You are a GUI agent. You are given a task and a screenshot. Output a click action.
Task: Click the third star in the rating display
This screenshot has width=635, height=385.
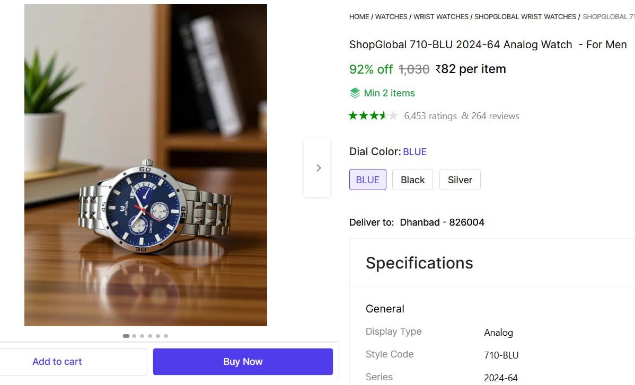373,115
